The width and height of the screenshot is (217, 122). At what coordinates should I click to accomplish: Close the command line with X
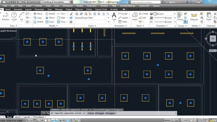pyautogui.click(x=44, y=113)
